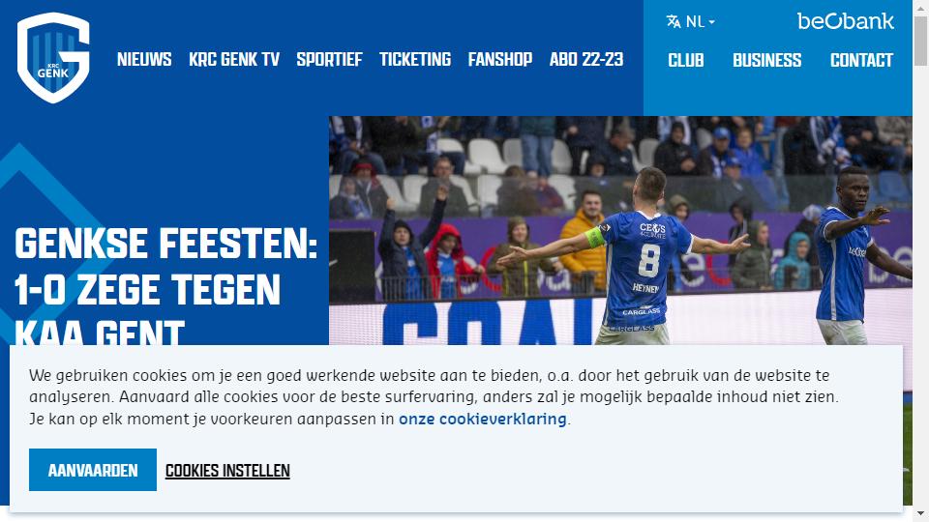Click the goal celebration match photo
This screenshot has width=929, height=522.
[620, 231]
